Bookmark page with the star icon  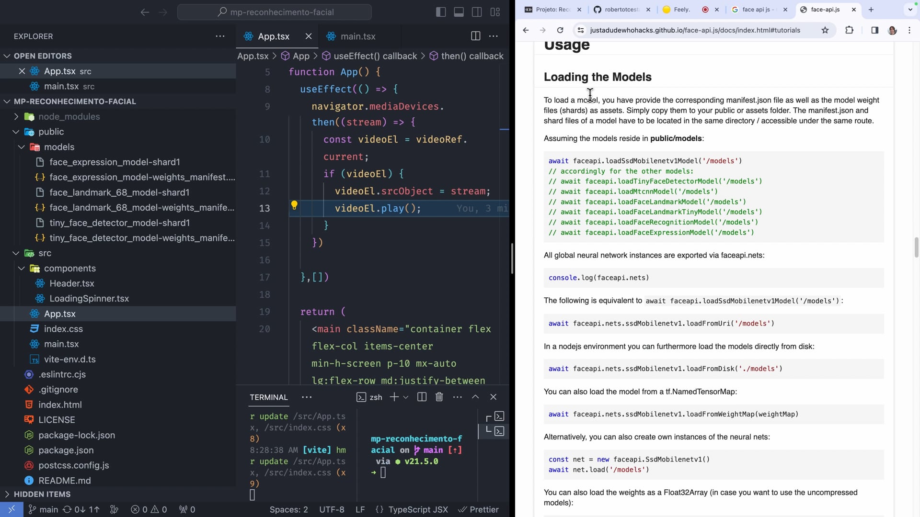[x=825, y=30]
